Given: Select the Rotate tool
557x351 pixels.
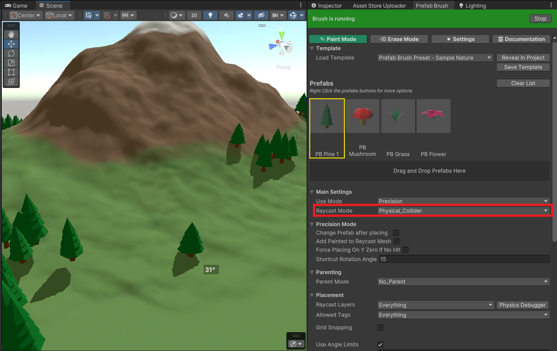Looking at the screenshot, I should click(11, 53).
